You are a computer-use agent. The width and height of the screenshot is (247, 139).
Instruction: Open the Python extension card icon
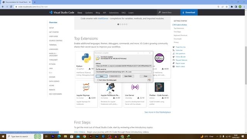click(x=86, y=58)
